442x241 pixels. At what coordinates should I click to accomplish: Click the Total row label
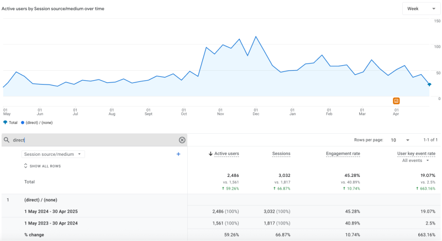29,182
